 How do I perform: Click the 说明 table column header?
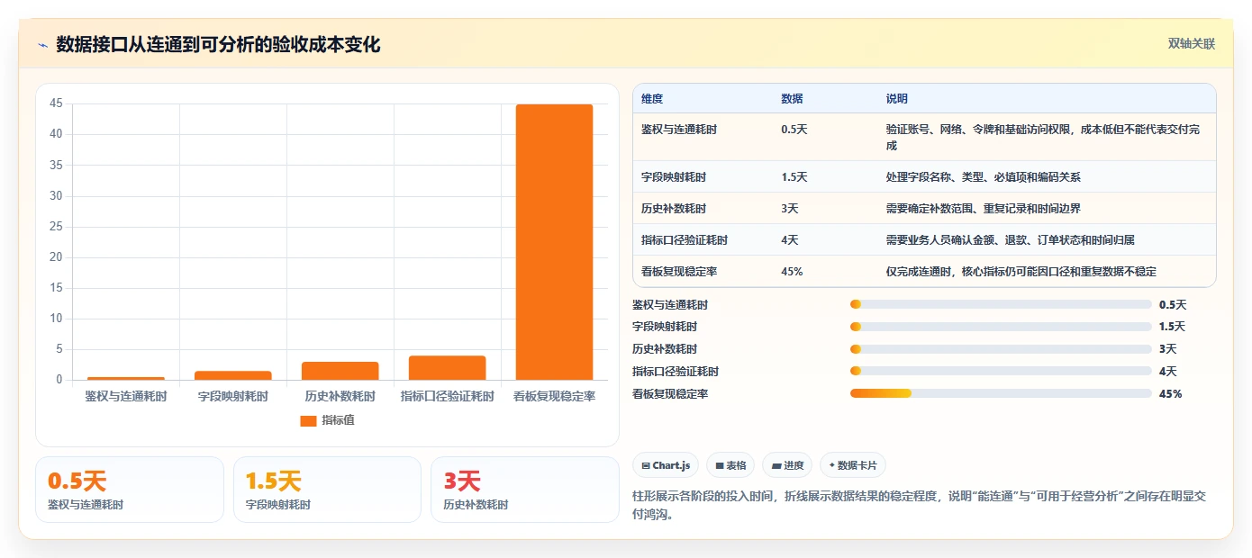[897, 99]
